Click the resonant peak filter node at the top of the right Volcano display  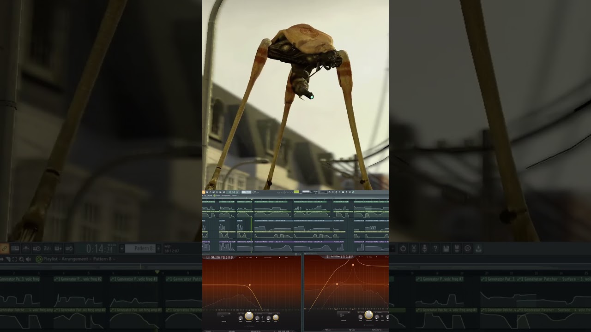(x=353, y=265)
